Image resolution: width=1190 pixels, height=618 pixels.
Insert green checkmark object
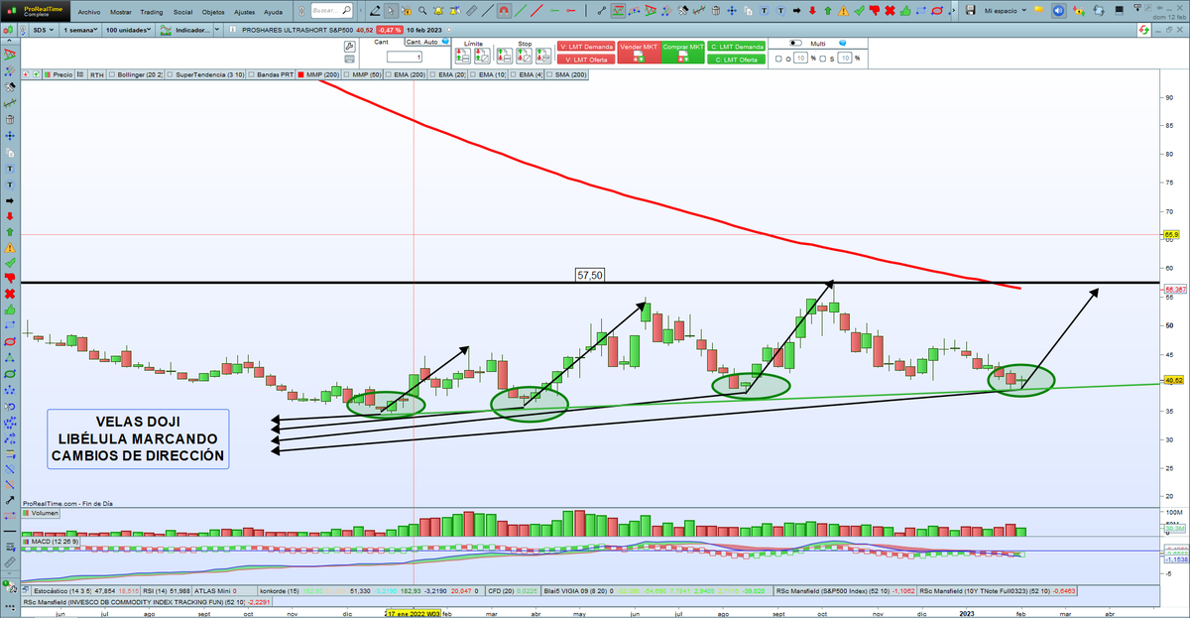(x=859, y=10)
